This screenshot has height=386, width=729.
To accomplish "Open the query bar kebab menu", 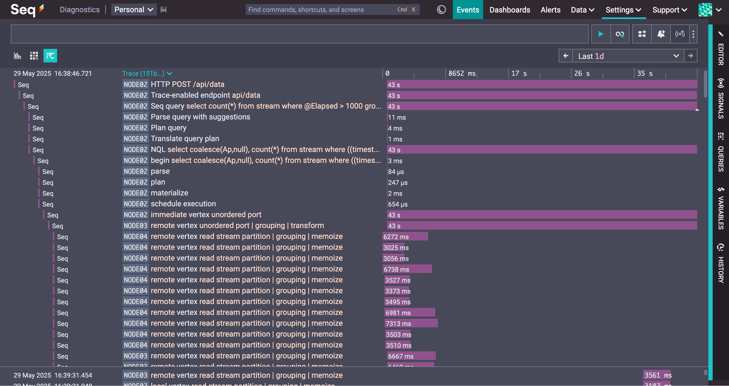I will (693, 34).
